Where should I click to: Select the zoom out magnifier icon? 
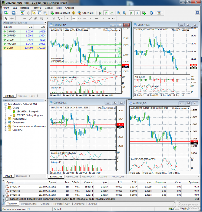point(124,13)
